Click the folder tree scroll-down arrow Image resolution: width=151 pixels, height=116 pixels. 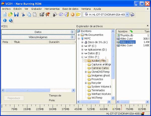pos(113,98)
